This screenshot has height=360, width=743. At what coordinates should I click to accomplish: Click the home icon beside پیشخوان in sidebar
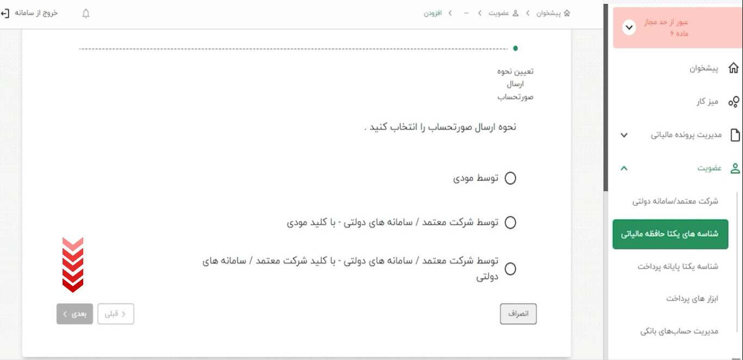(x=734, y=69)
